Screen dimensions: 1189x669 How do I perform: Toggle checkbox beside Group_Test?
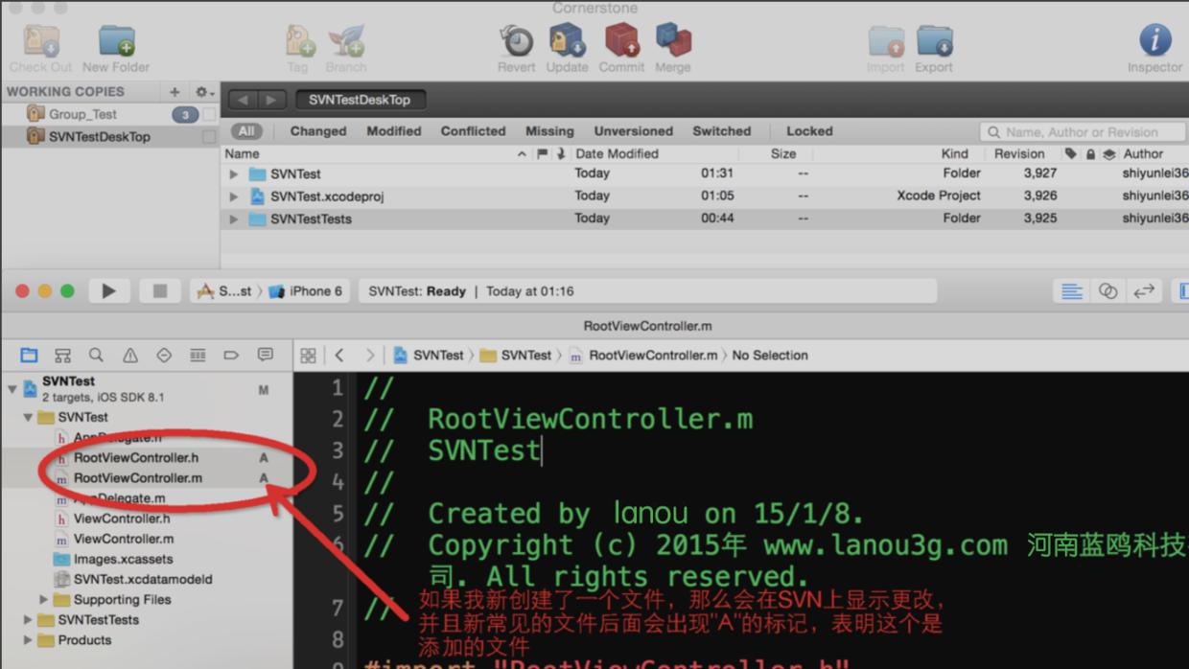pyautogui.click(x=209, y=115)
